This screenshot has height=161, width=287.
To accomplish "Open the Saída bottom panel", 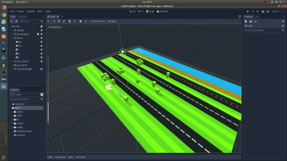I will click(50, 157).
